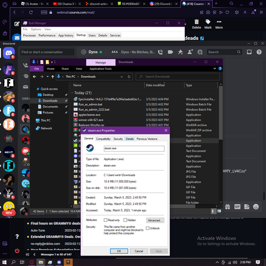This screenshot has width=266, height=266.
Task: Open Discord gift Nitro icon
Action: coord(228,206)
